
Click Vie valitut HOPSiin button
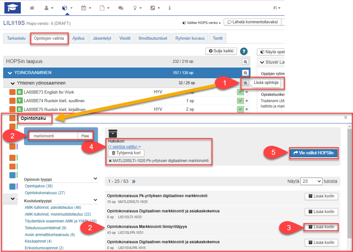click(x=313, y=153)
